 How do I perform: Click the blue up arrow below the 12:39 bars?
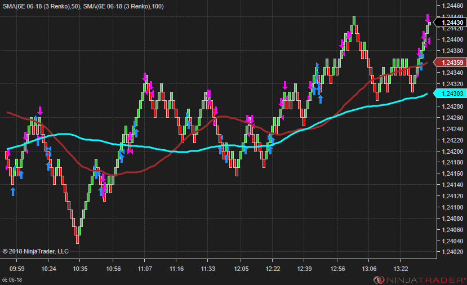(321, 99)
